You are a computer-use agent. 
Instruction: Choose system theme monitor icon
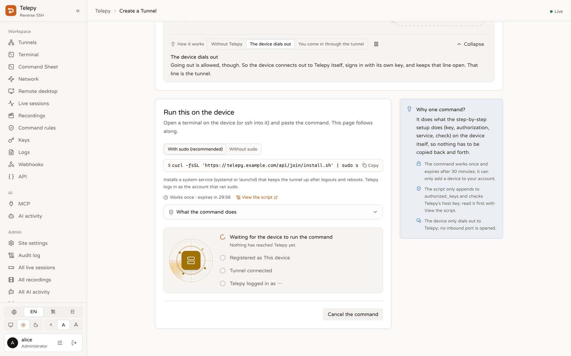(x=11, y=325)
